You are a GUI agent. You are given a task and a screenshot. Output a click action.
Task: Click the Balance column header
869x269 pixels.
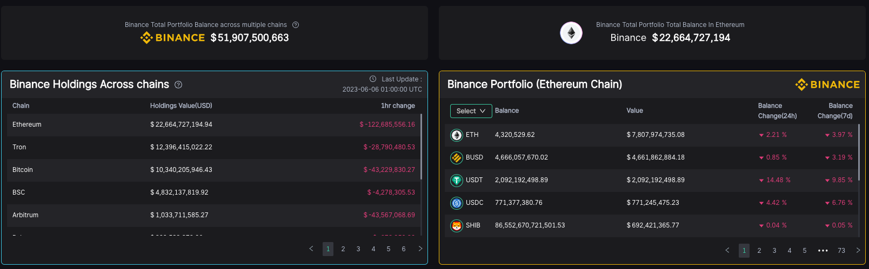507,111
